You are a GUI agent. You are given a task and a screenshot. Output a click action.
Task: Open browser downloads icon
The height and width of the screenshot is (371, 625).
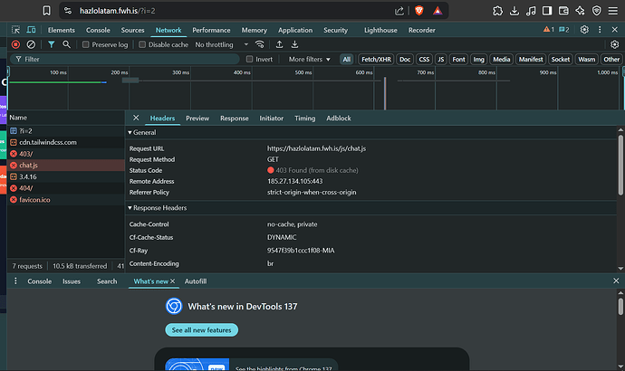point(514,11)
